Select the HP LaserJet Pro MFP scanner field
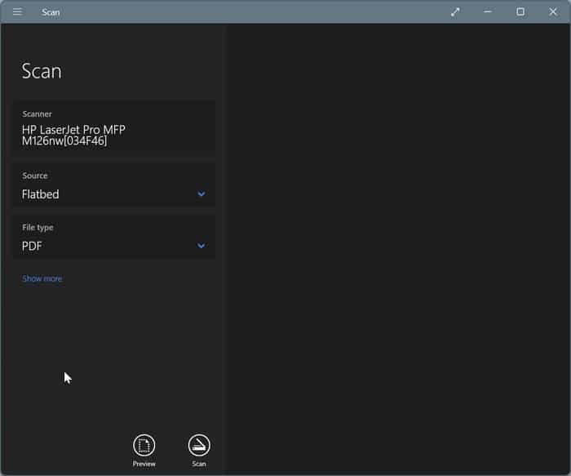 pyautogui.click(x=114, y=128)
